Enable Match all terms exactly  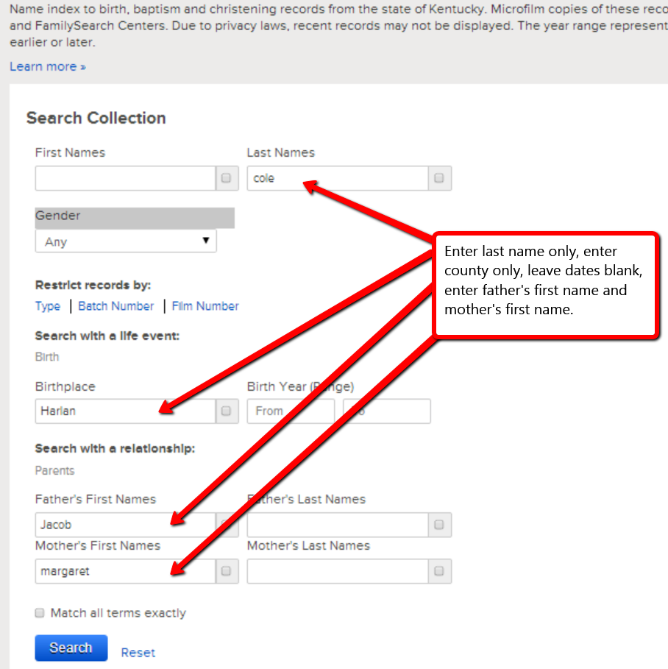click(x=40, y=613)
